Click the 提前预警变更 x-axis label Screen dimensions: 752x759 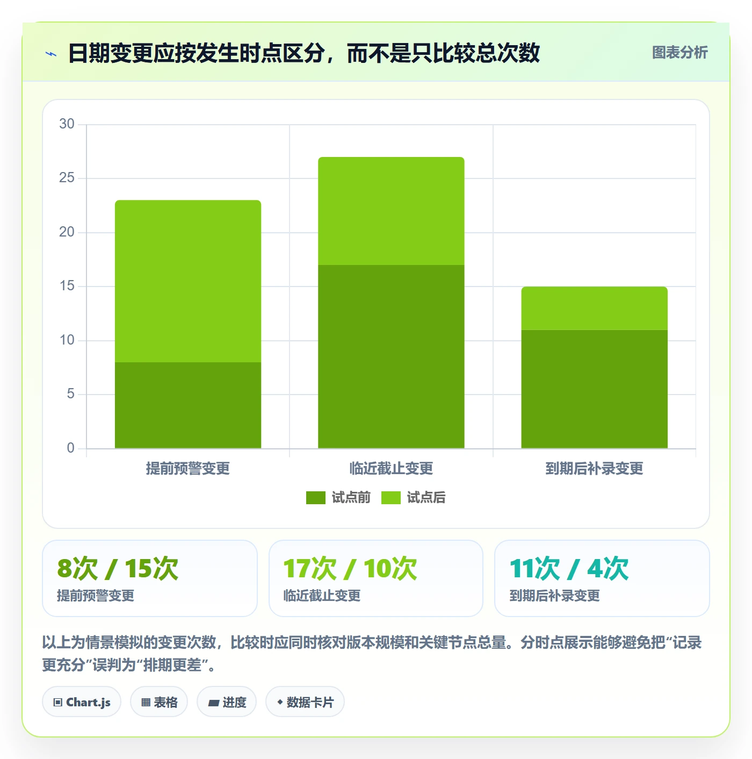[188, 469]
